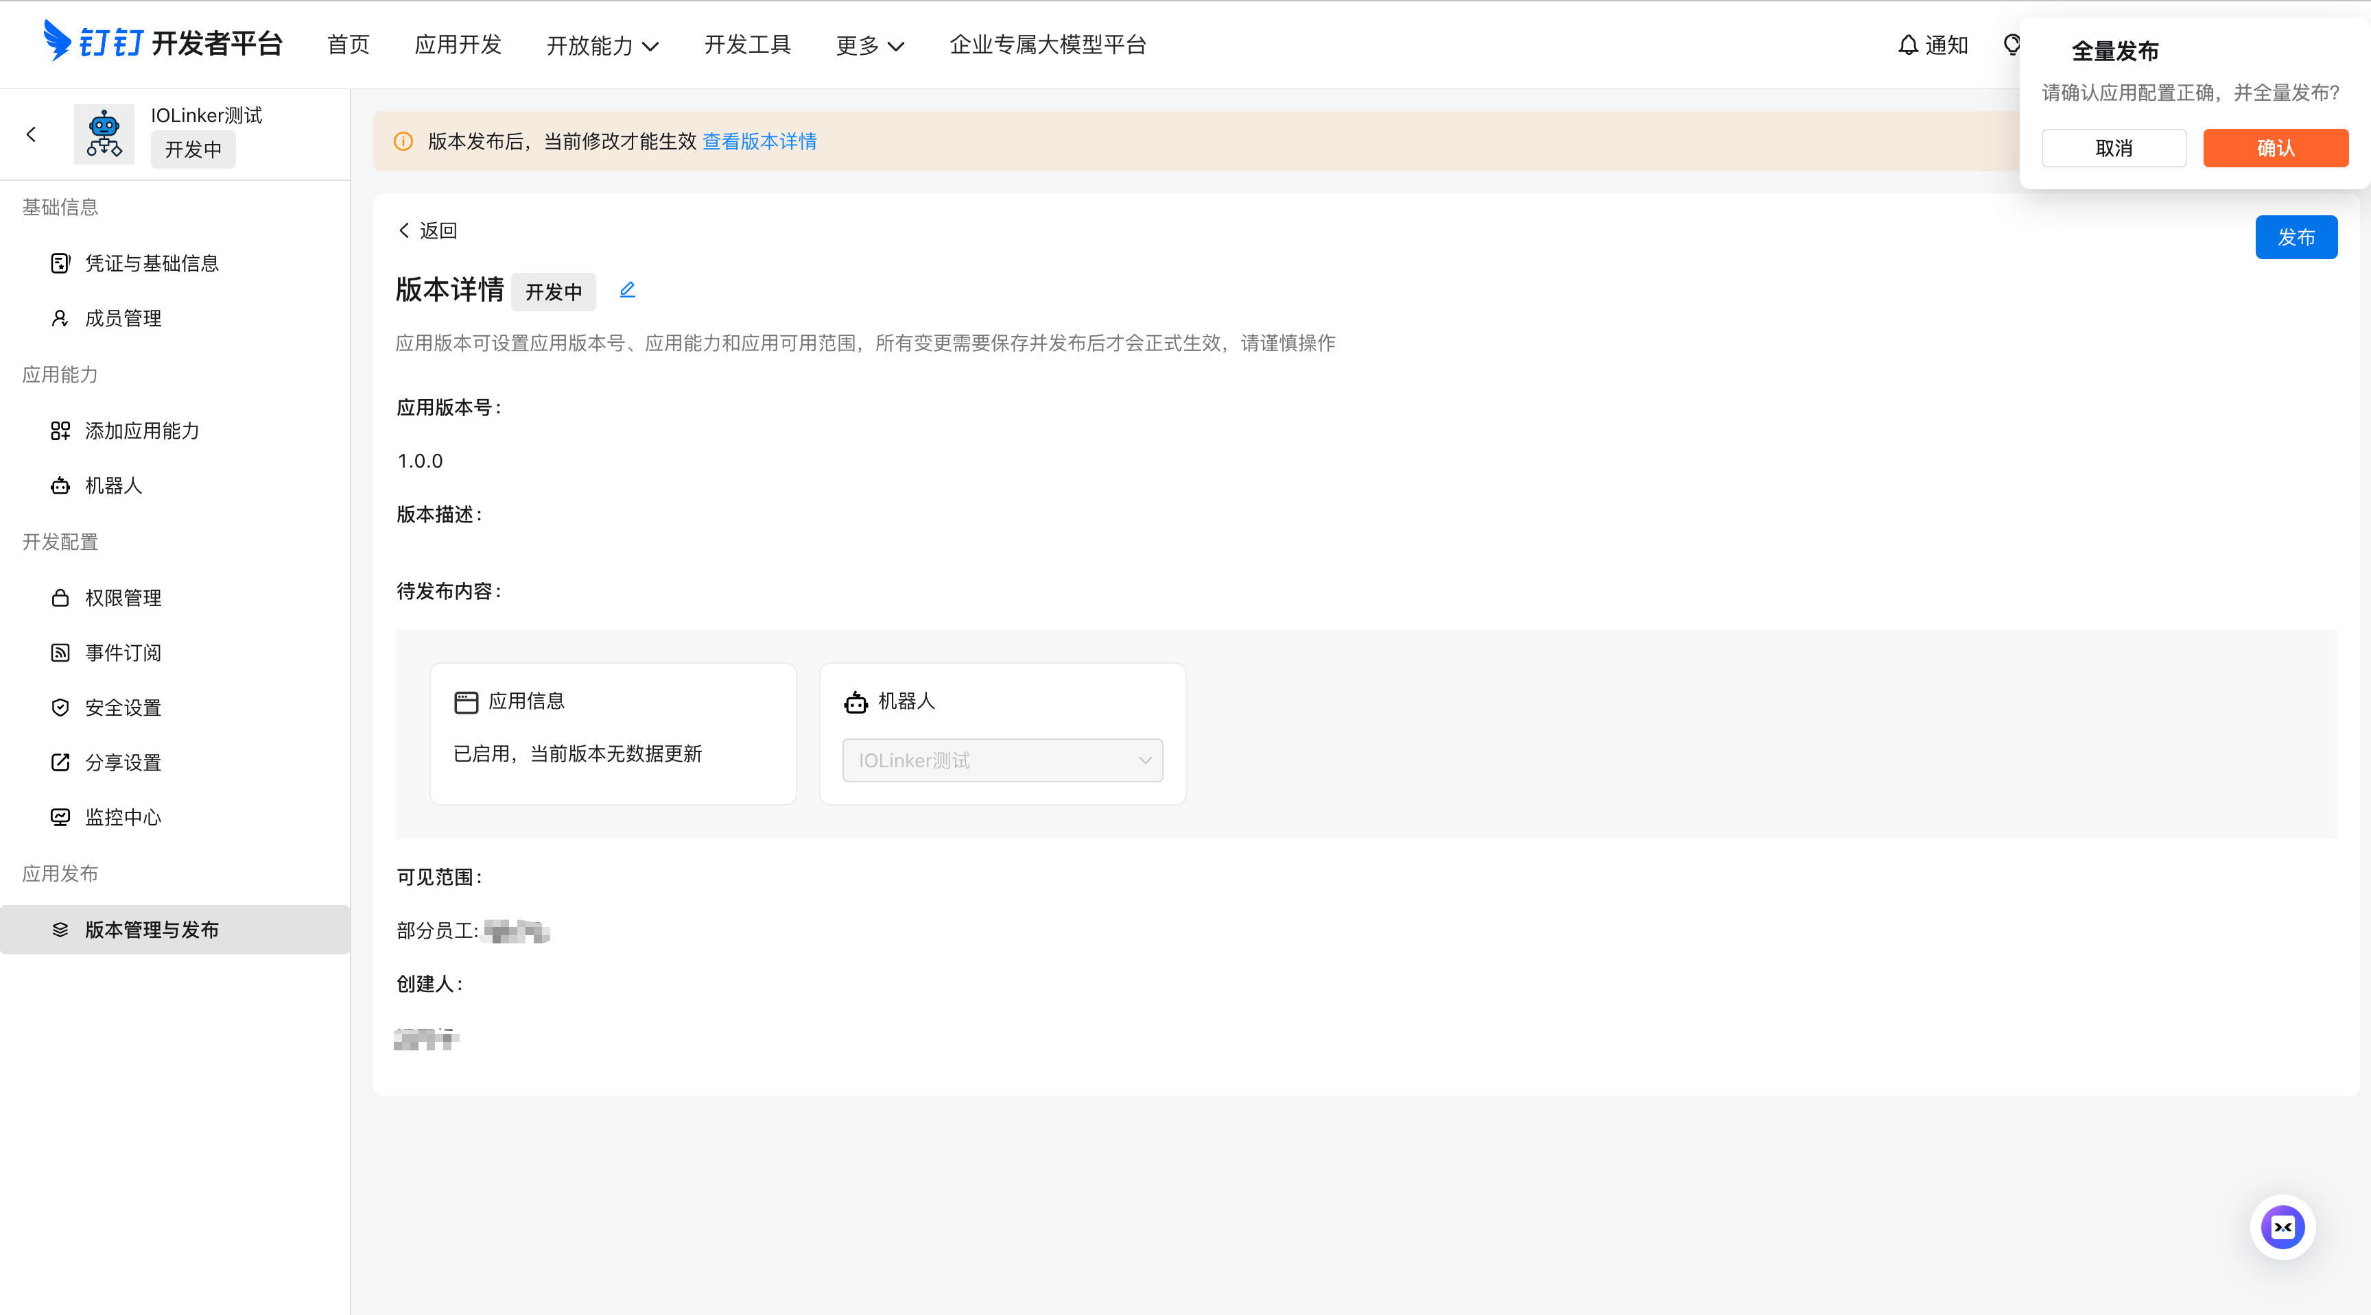
Task: Go to 应用开发 in top navigation
Action: (x=458, y=44)
